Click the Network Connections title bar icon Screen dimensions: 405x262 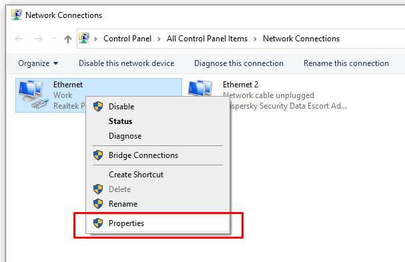(x=16, y=15)
